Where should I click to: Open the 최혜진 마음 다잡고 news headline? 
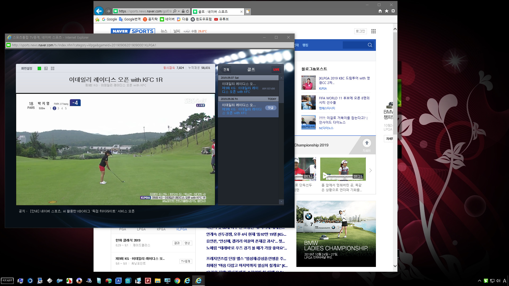pyautogui.click(x=247, y=266)
